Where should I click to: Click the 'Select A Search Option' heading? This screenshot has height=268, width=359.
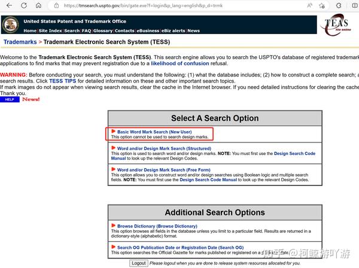tap(215, 118)
